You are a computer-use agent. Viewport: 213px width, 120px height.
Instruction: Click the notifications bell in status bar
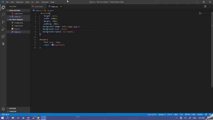pyautogui.click(x=210, y=114)
